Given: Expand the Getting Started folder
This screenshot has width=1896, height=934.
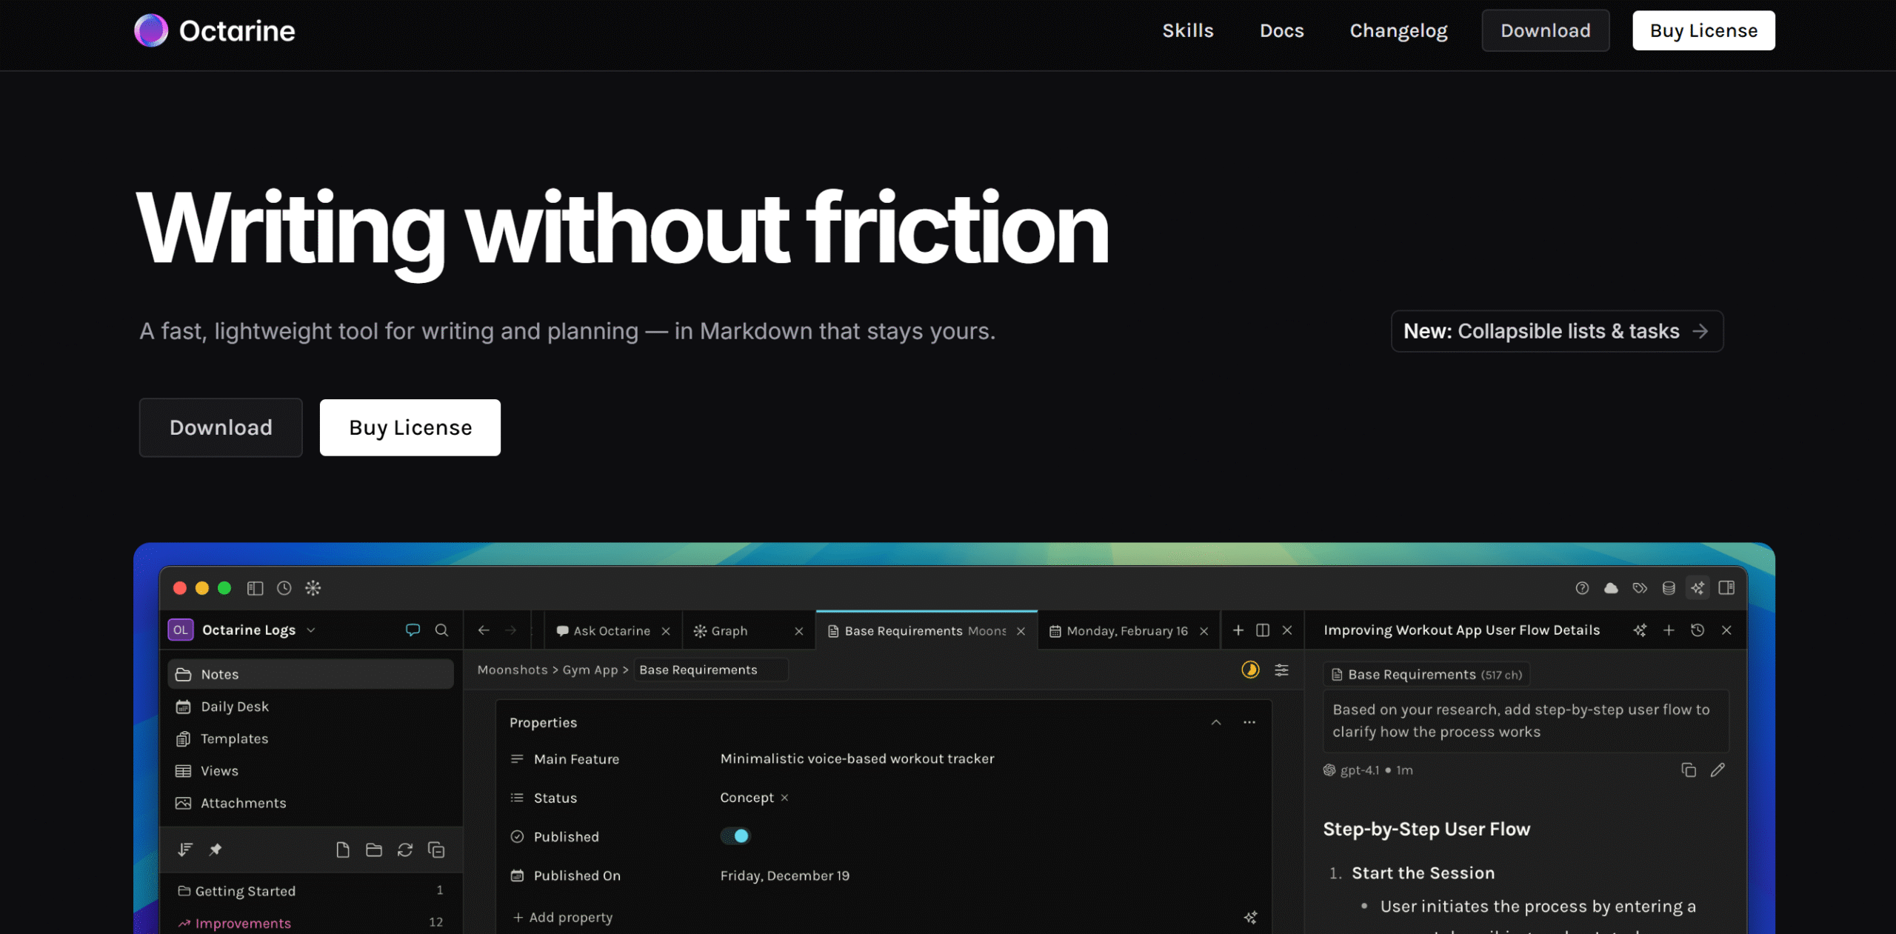Looking at the screenshot, I should tap(310, 891).
